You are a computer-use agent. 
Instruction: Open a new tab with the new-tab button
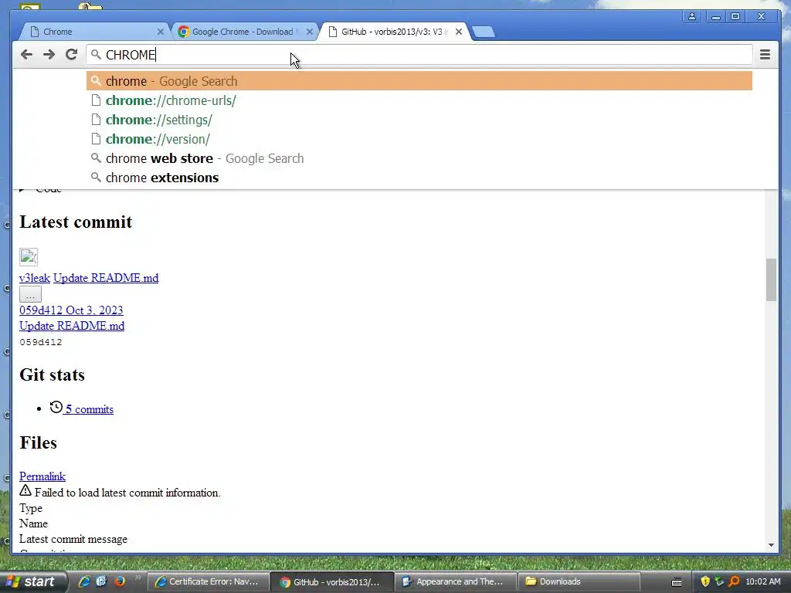(x=484, y=32)
